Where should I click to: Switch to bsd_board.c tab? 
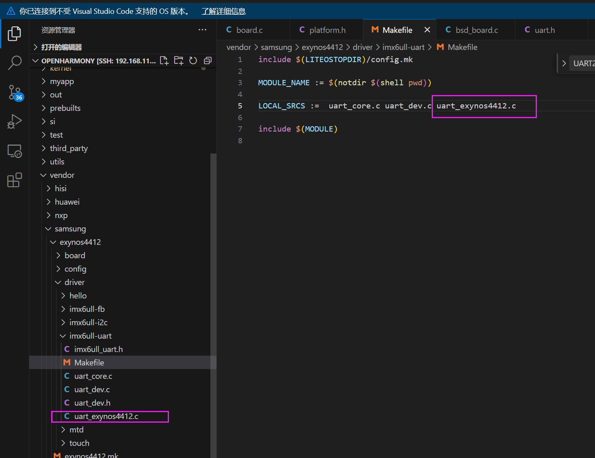[475, 30]
